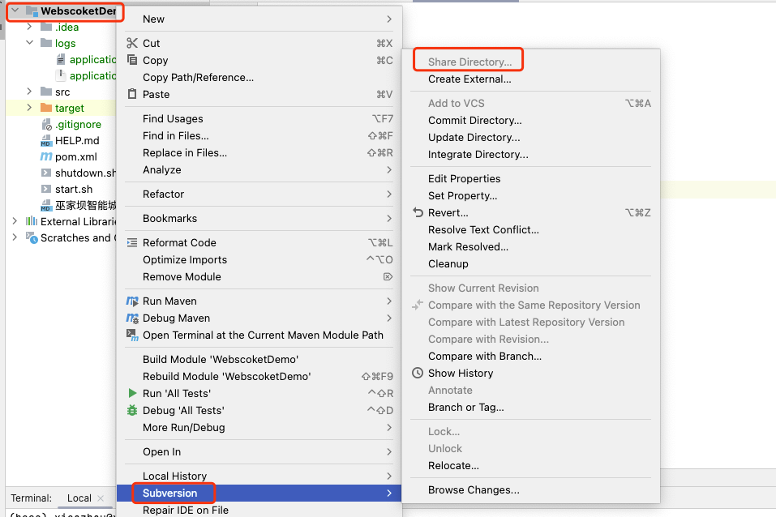Click the Remove Module delete-key icon
The height and width of the screenshot is (517, 776).
(388, 276)
